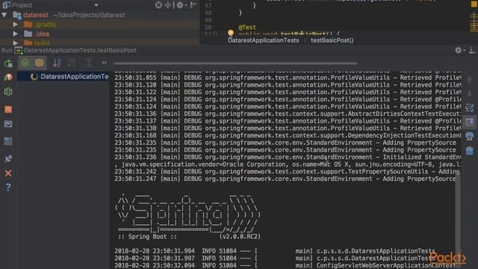Screen dimensions: 478x269
Task: Click testBasicPost() breadcrumb
Action: point(332,40)
